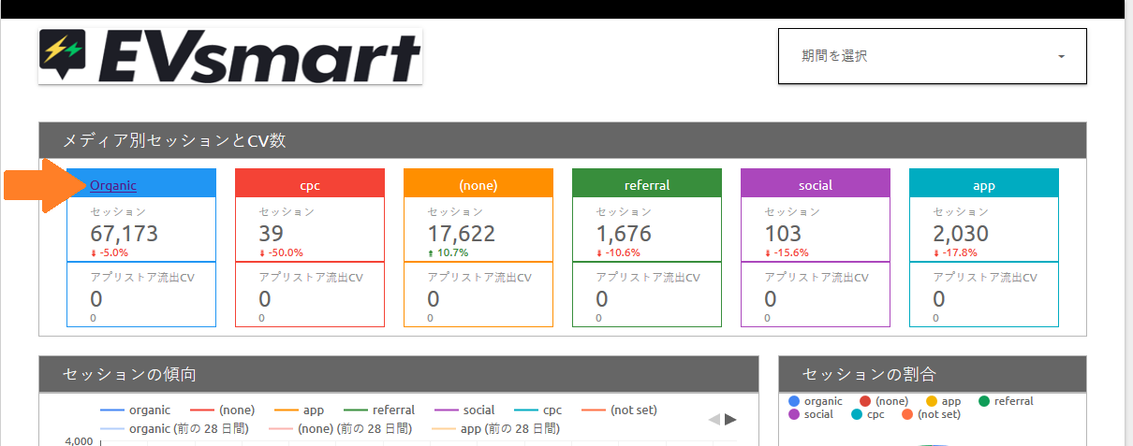The height and width of the screenshot is (446, 1133).
Task: Click the 10.7% increase under (none)
Action: [448, 252]
